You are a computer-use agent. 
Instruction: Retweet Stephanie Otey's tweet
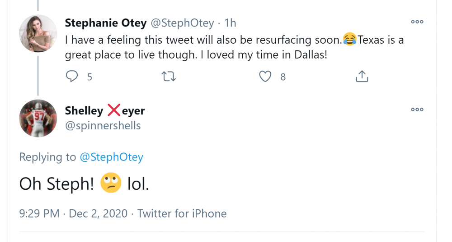pos(169,77)
